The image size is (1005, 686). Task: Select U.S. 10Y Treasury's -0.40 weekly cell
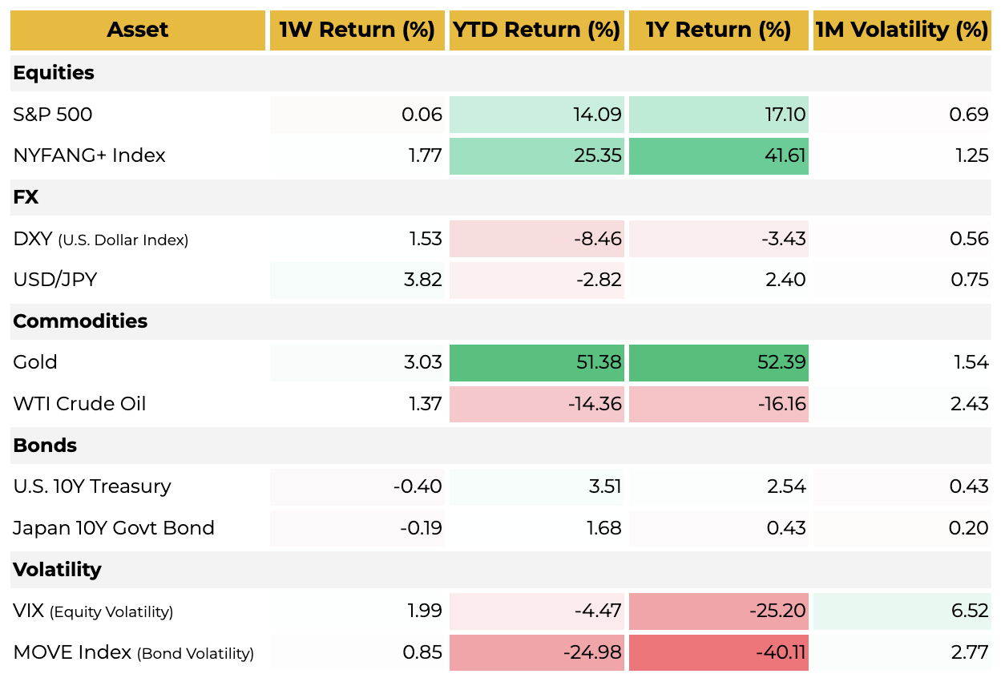point(357,486)
